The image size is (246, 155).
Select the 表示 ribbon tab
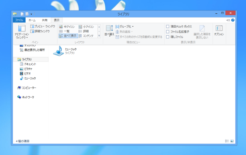click(57, 20)
